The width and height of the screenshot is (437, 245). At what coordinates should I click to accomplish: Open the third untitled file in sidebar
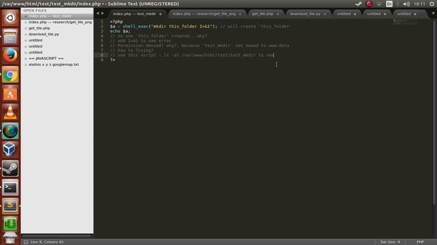(x=57, y=52)
